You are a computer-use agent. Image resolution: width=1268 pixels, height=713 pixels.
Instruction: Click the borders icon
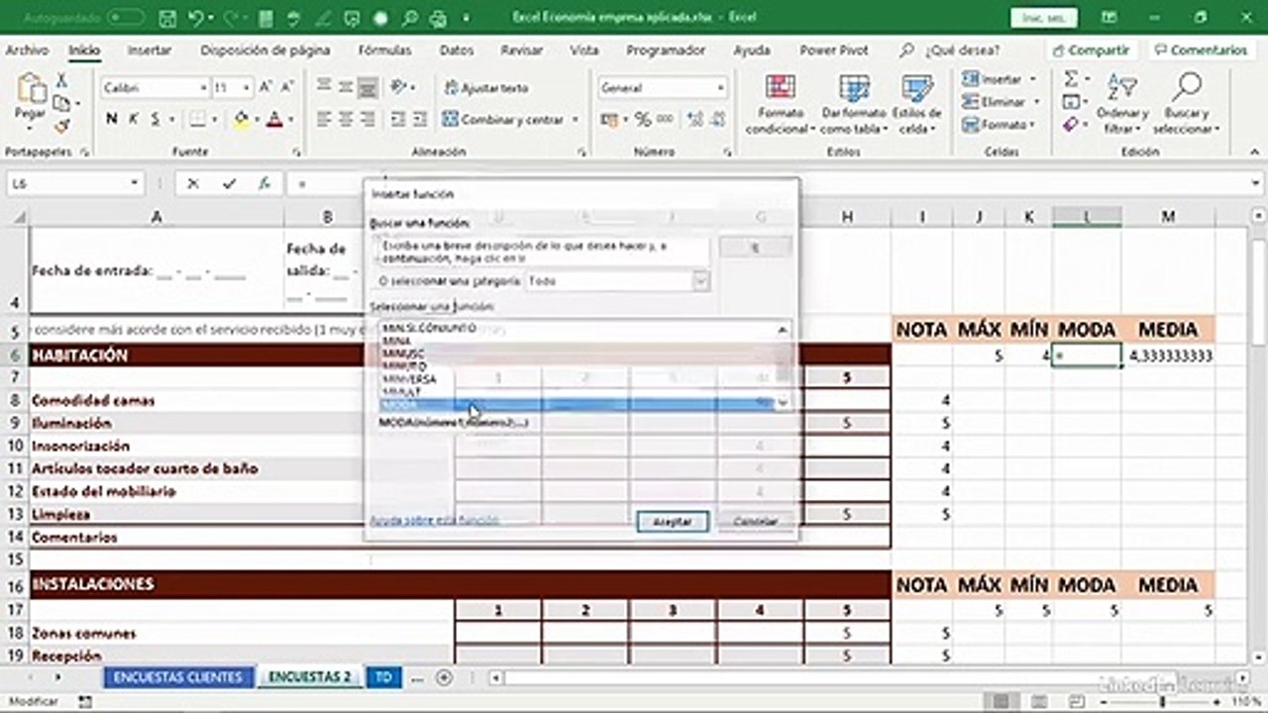(196, 119)
